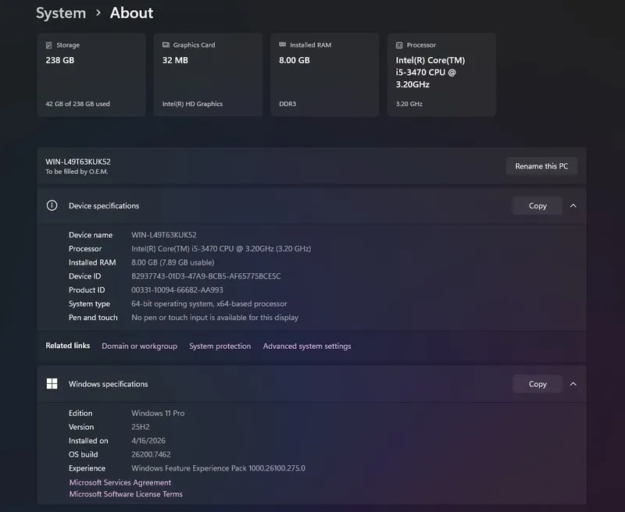Click PC name header WIN-L49T63KUK52
This screenshot has height=512, width=625.
78,162
